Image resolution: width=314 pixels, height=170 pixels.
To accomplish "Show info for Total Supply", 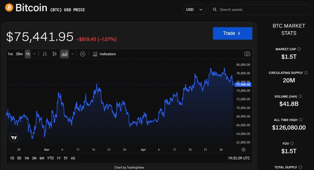I will [x=300, y=167].
